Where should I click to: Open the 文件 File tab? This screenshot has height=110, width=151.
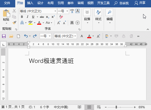click(x=7, y=3)
